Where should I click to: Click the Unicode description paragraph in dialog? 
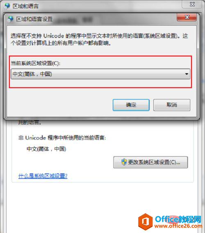99,39
